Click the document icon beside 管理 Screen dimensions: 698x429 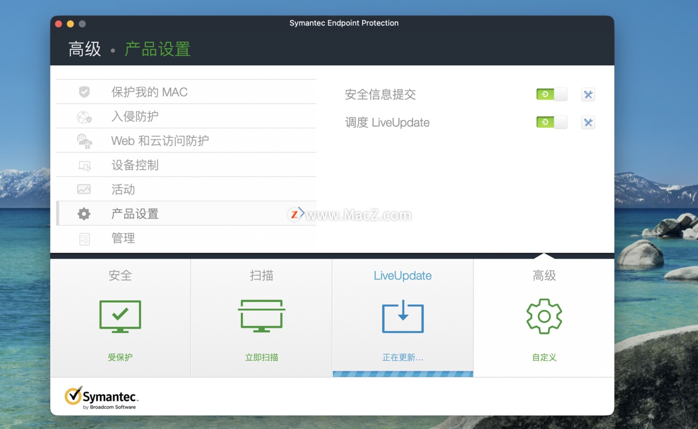pyautogui.click(x=84, y=239)
